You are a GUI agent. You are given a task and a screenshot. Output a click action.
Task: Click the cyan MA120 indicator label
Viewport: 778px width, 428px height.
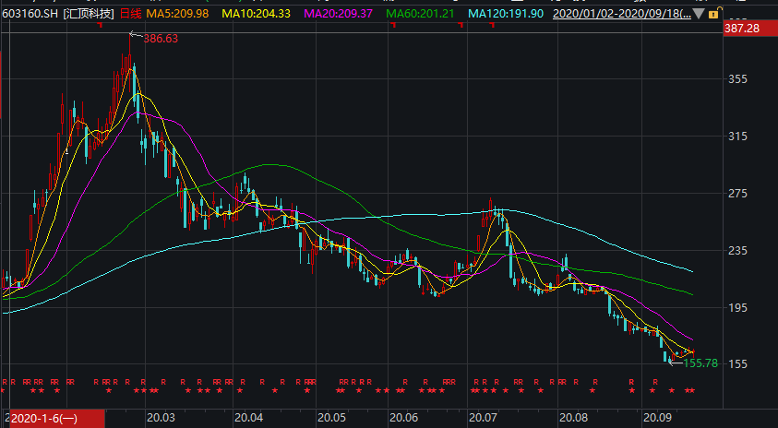coord(506,14)
